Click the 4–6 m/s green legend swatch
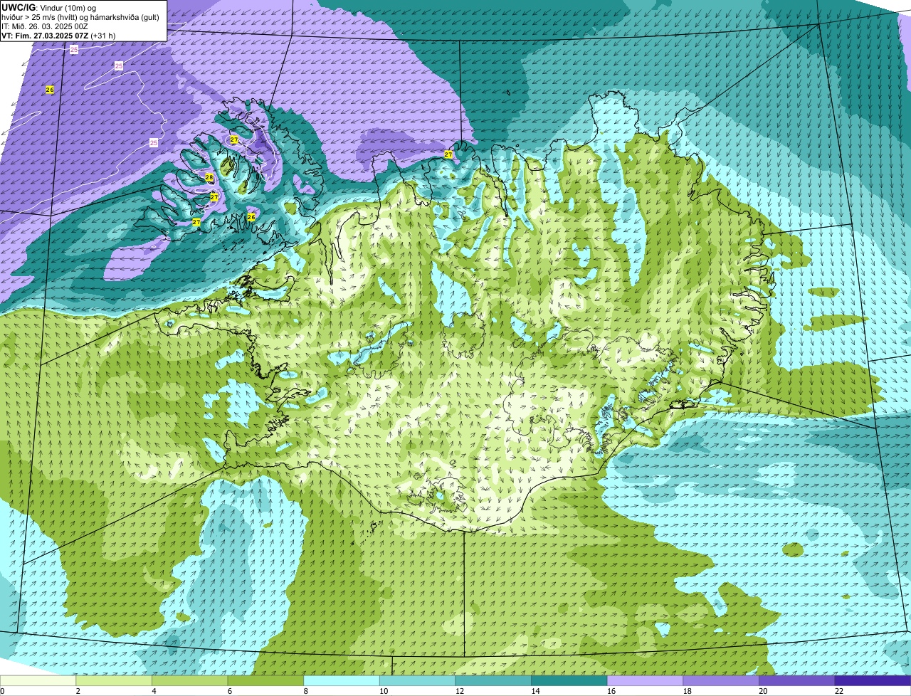 click(x=190, y=680)
